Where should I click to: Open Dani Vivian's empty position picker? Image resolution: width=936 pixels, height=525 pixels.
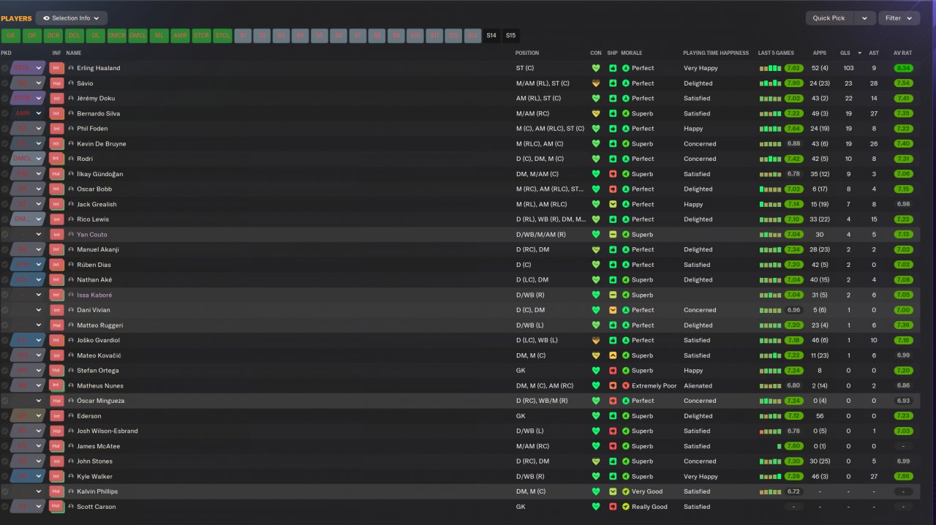point(28,310)
